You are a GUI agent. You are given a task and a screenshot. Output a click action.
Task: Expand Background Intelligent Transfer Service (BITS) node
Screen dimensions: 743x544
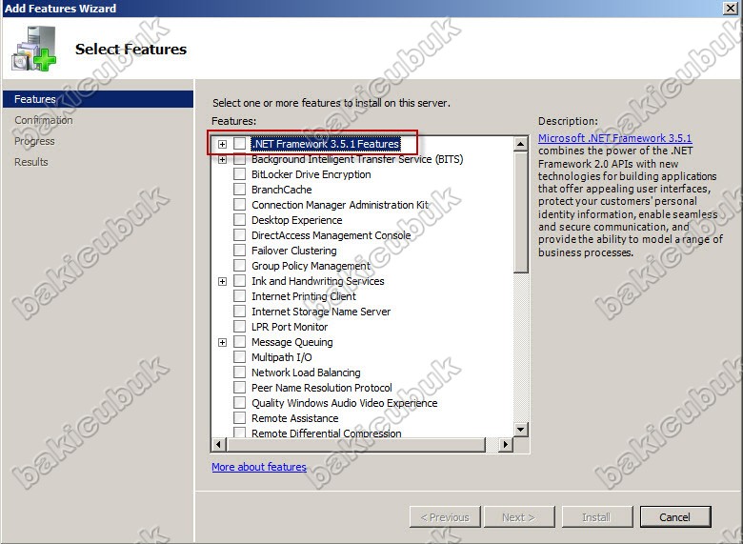[222, 160]
